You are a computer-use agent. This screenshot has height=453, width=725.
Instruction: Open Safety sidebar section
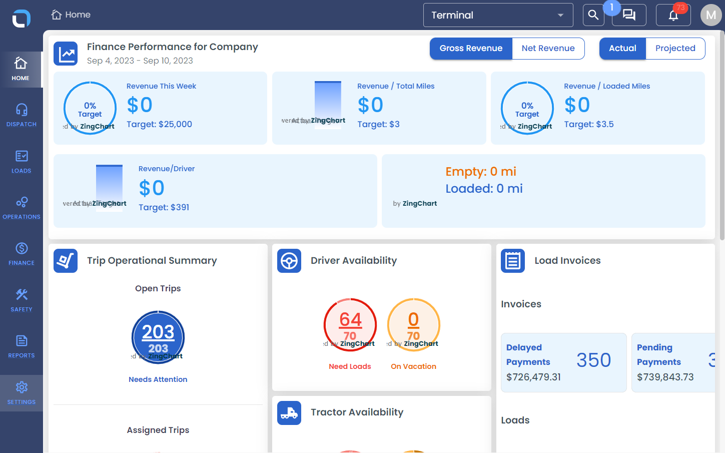coord(21,300)
